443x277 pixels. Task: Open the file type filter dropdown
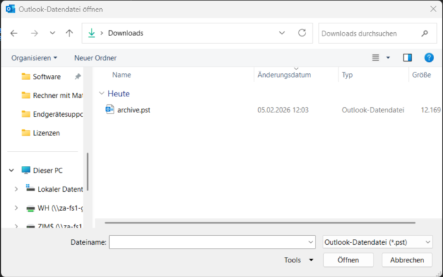click(x=377, y=242)
